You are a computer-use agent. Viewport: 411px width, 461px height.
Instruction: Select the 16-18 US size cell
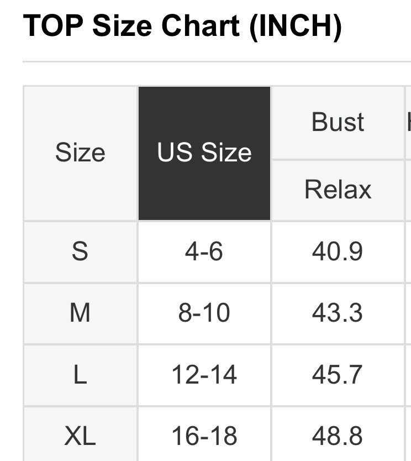pos(204,436)
